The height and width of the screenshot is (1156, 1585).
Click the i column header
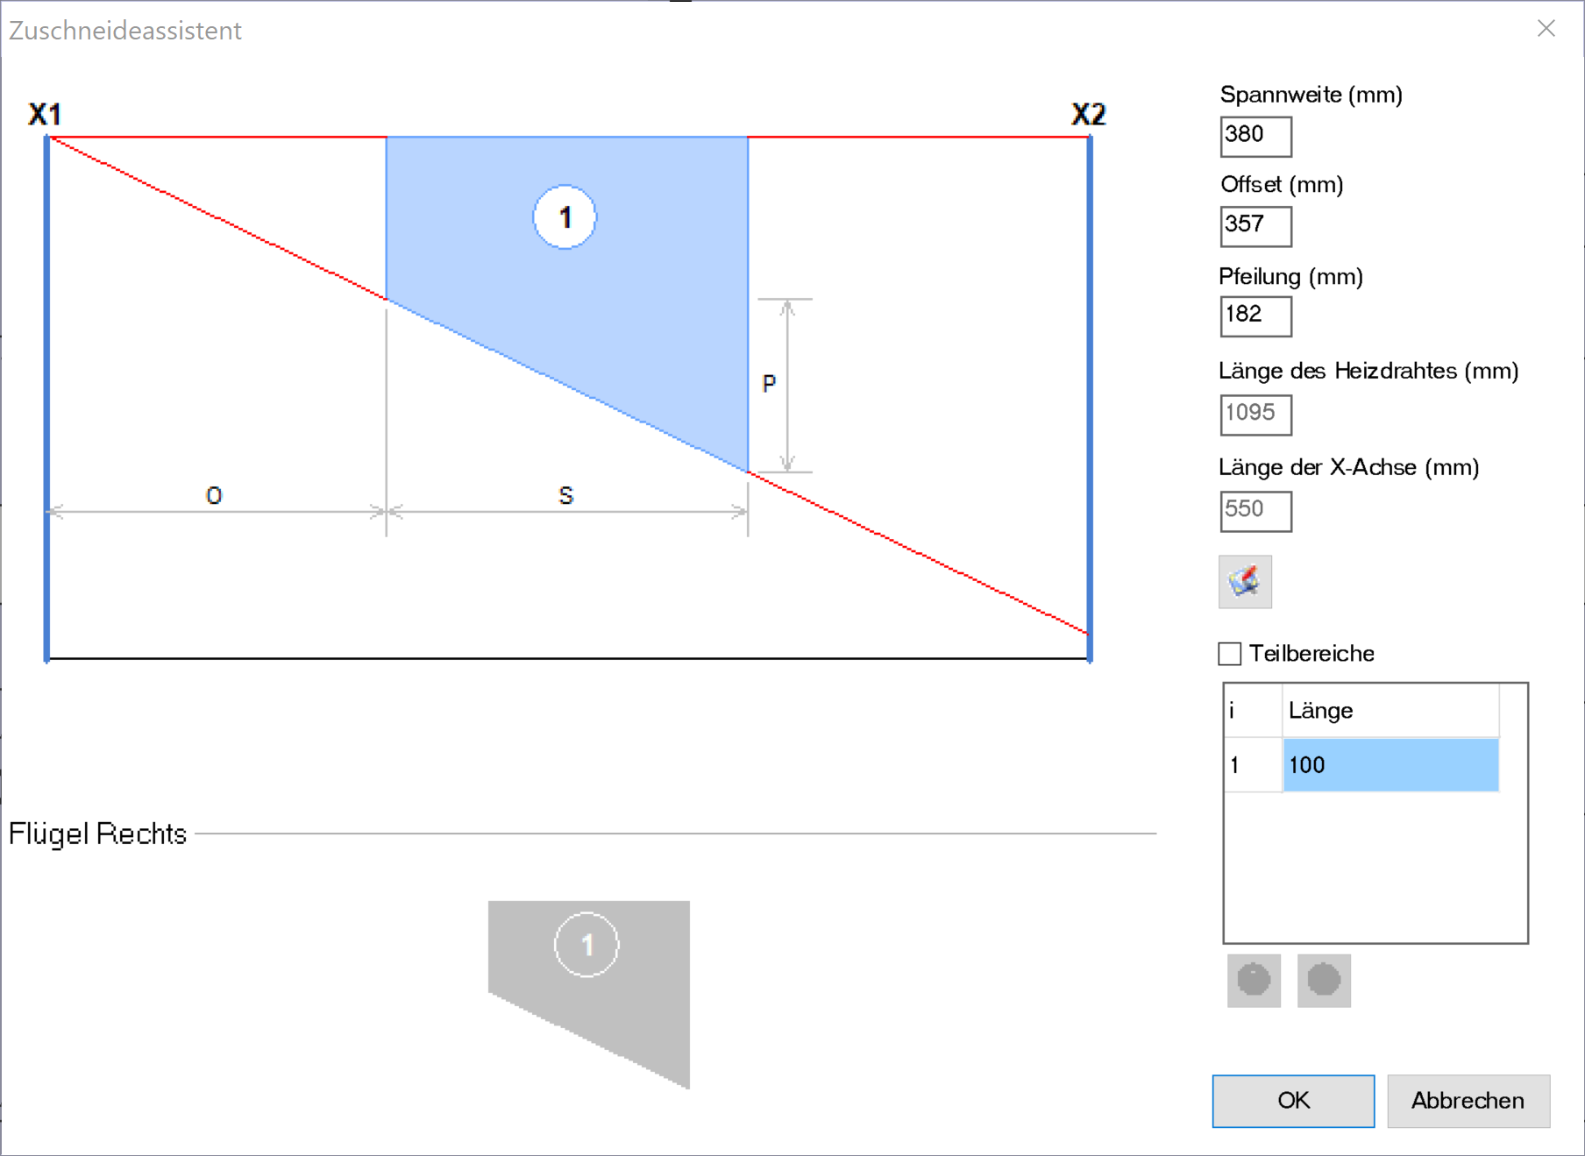1253,711
